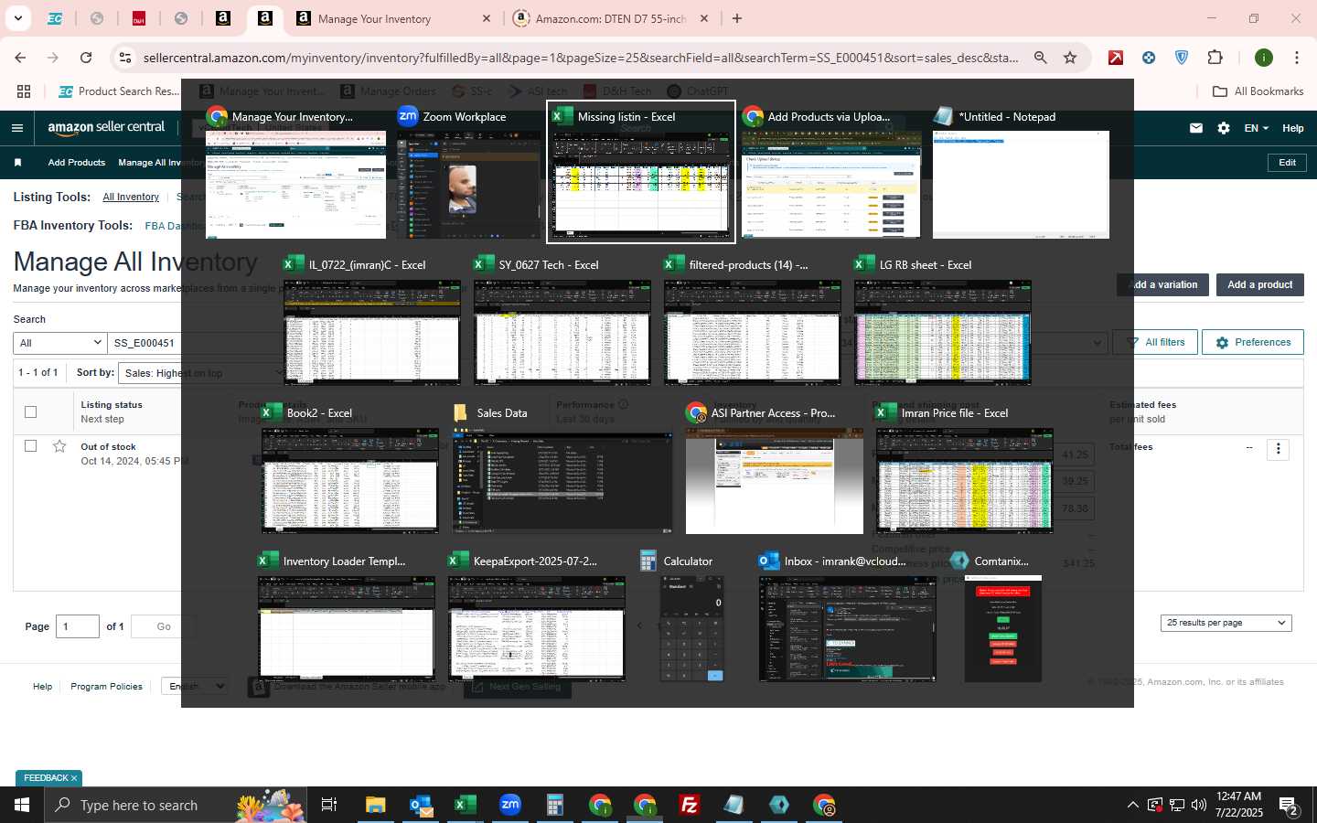Open Program Policies footer link
This screenshot has width=1317, height=823.
(106, 687)
